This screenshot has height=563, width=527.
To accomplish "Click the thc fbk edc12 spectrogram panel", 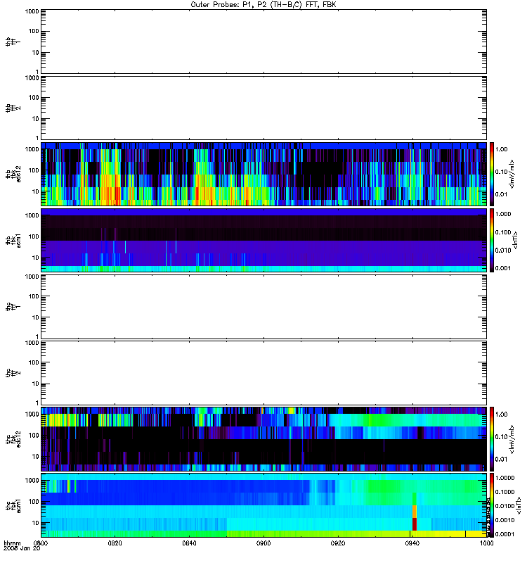I will point(264,438).
